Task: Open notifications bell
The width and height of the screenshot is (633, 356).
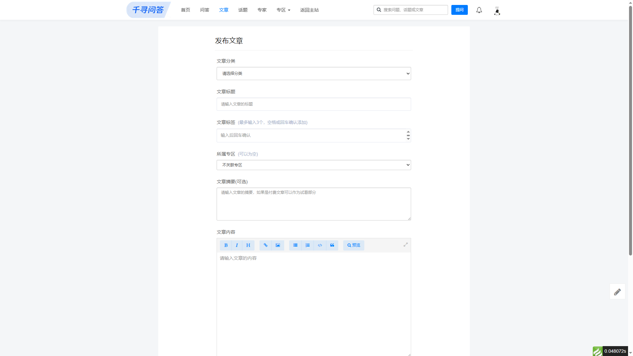Action: coord(479,10)
